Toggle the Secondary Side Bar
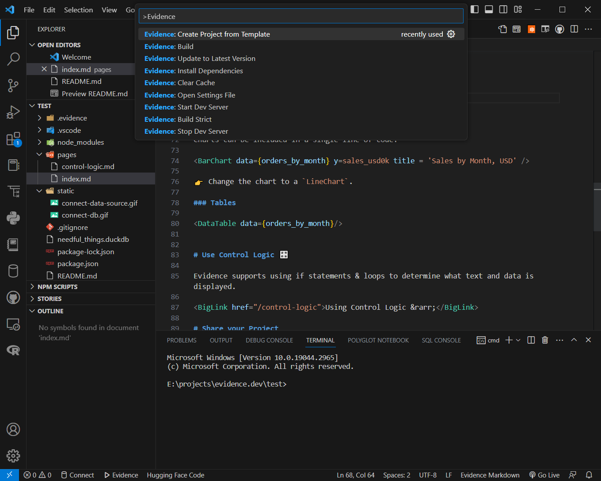 [503, 9]
